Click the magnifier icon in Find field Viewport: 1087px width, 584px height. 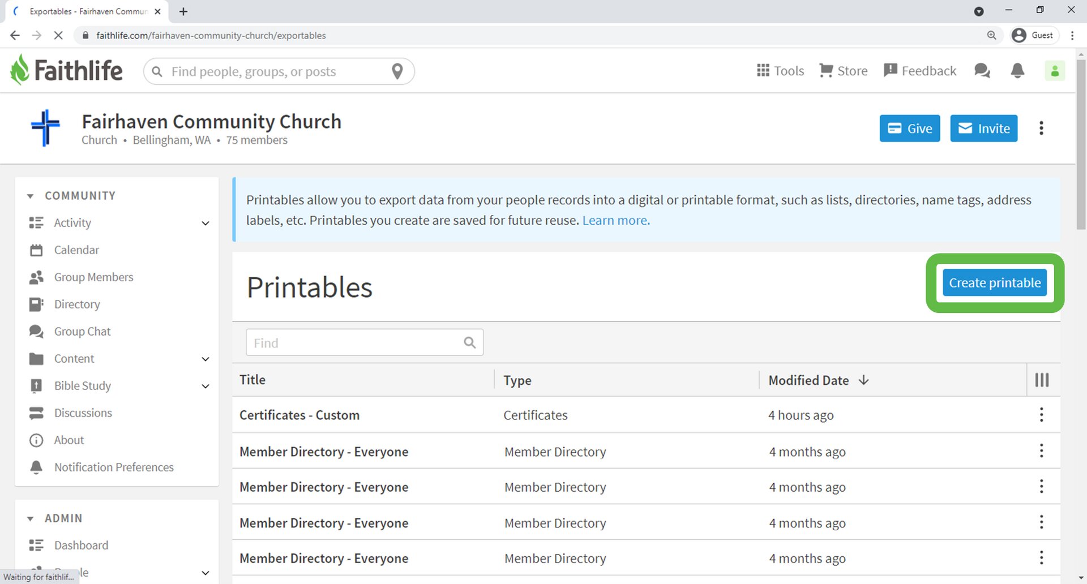[x=470, y=342]
